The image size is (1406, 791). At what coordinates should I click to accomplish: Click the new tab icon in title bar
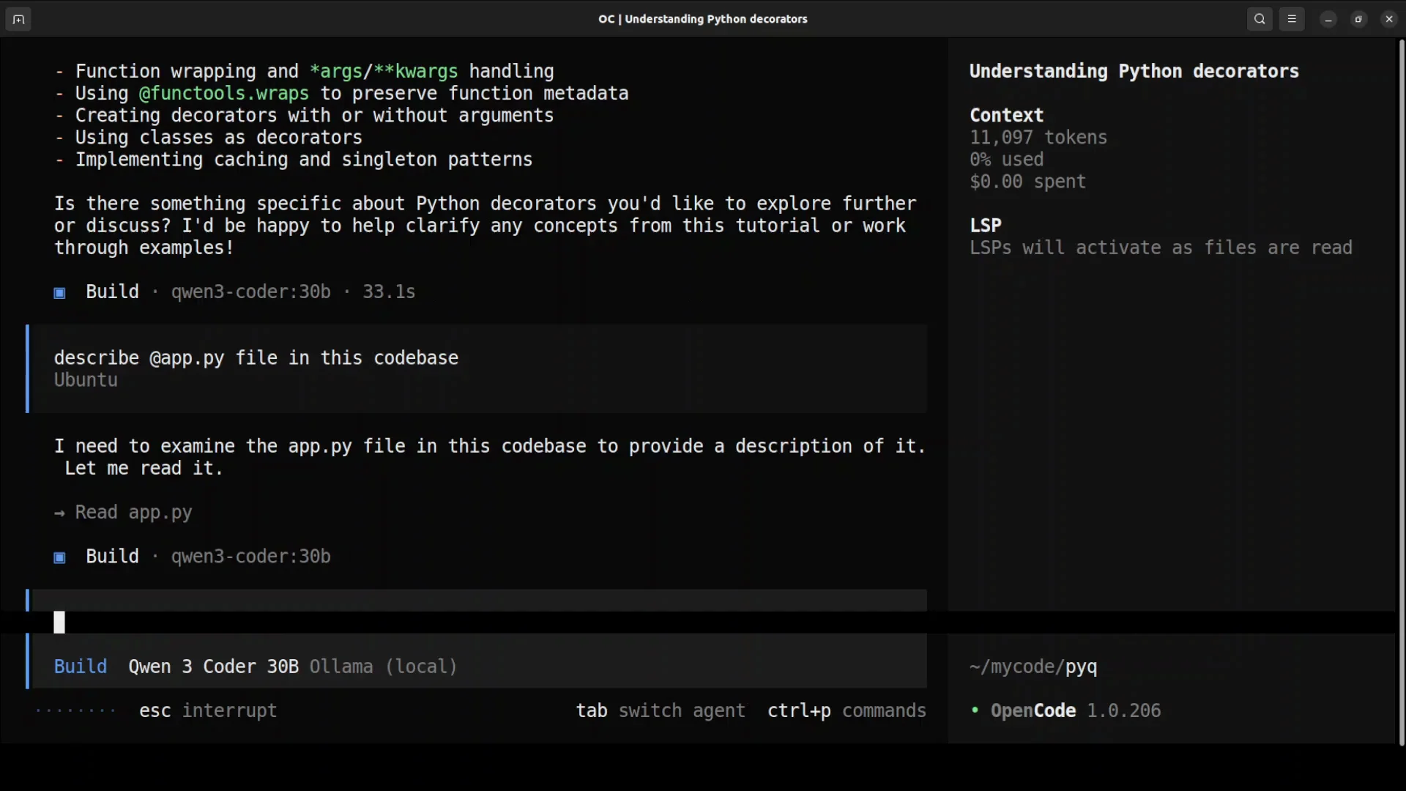pyautogui.click(x=18, y=20)
